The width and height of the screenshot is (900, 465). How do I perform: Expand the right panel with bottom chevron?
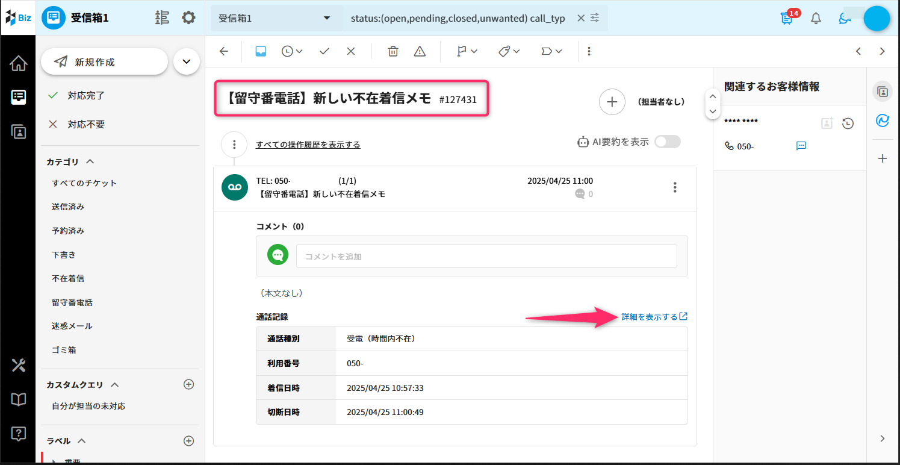click(883, 438)
